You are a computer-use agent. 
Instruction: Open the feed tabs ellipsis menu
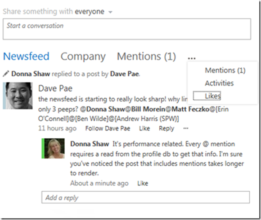(192, 58)
